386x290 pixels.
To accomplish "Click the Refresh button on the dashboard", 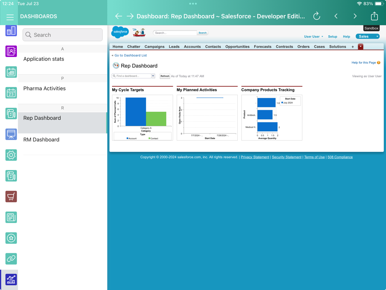I will coord(164,76).
